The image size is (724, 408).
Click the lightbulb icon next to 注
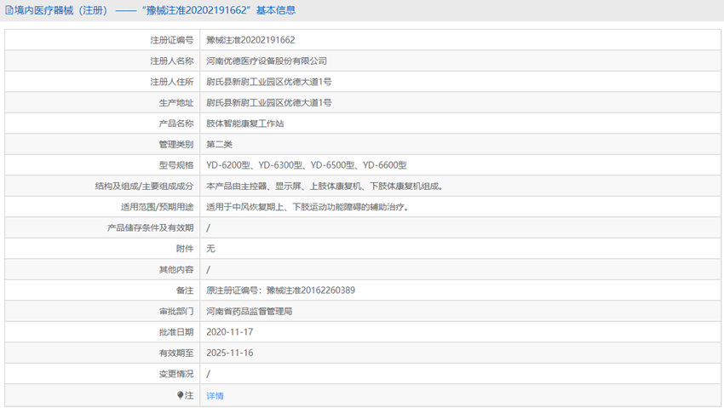tap(180, 395)
